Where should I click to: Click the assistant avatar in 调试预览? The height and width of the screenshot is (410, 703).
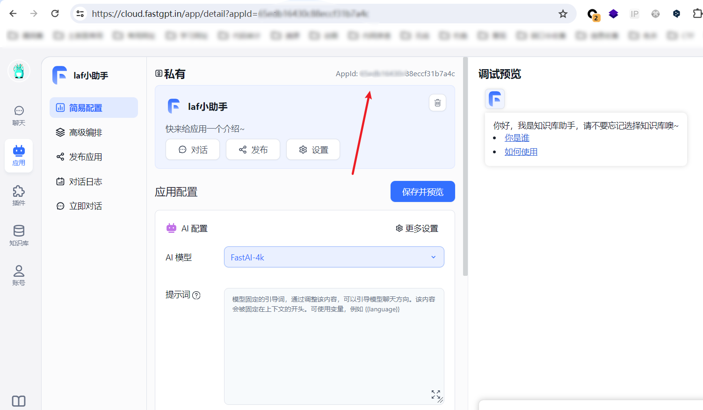[x=495, y=99]
